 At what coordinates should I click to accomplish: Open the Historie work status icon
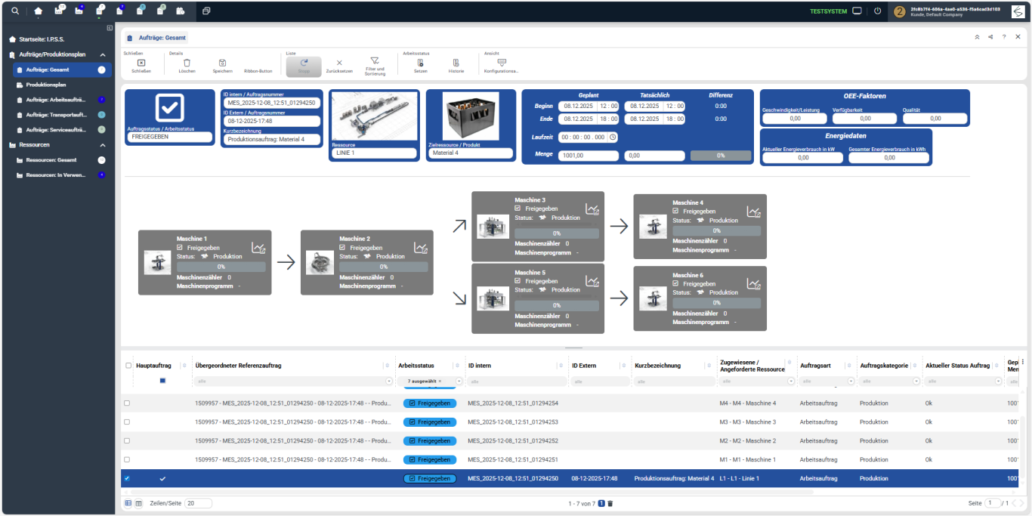456,63
